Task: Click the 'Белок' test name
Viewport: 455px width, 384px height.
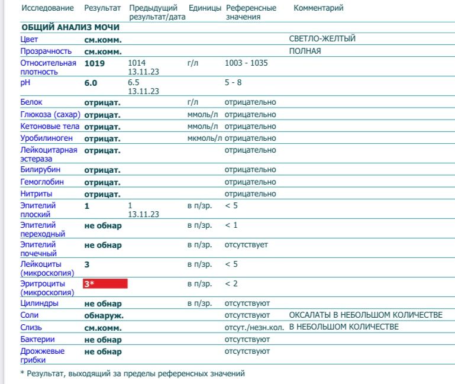Action: point(31,102)
